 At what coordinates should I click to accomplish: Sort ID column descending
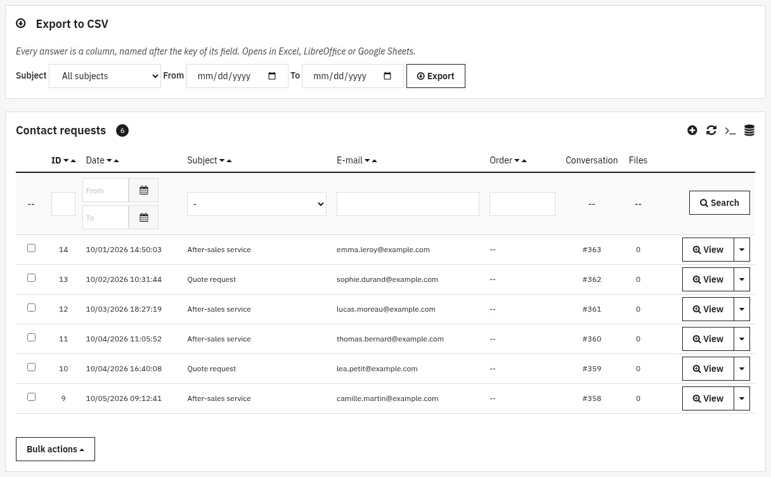tap(66, 161)
